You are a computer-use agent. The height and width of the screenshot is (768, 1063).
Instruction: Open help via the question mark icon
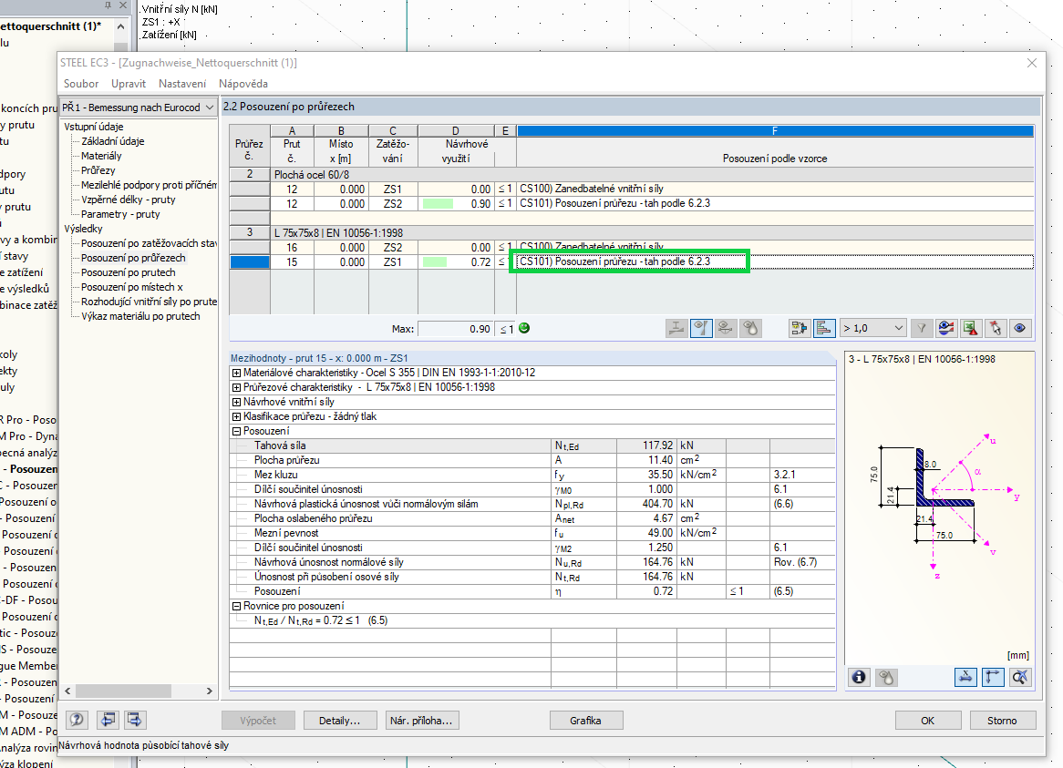pyautogui.click(x=77, y=720)
